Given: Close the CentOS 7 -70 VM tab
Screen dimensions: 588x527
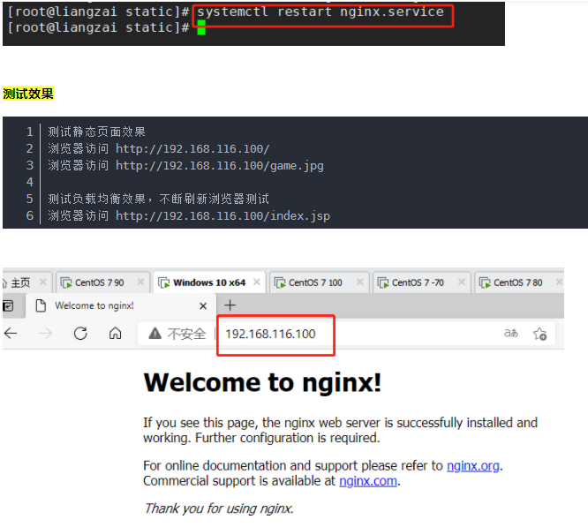Looking at the screenshot, I should (x=462, y=282).
